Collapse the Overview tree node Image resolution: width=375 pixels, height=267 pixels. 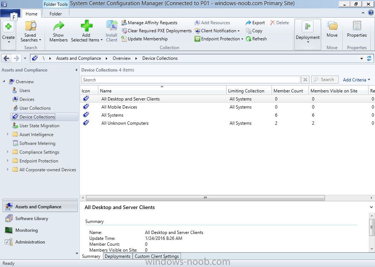(4, 81)
